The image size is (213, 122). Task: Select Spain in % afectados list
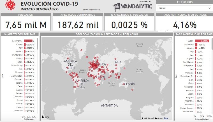(25, 62)
